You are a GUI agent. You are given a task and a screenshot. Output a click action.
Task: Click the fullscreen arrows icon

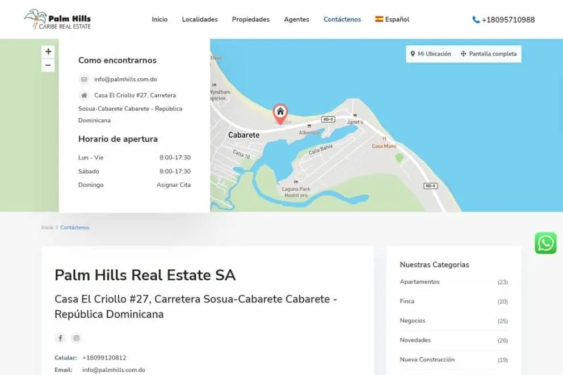pos(463,54)
